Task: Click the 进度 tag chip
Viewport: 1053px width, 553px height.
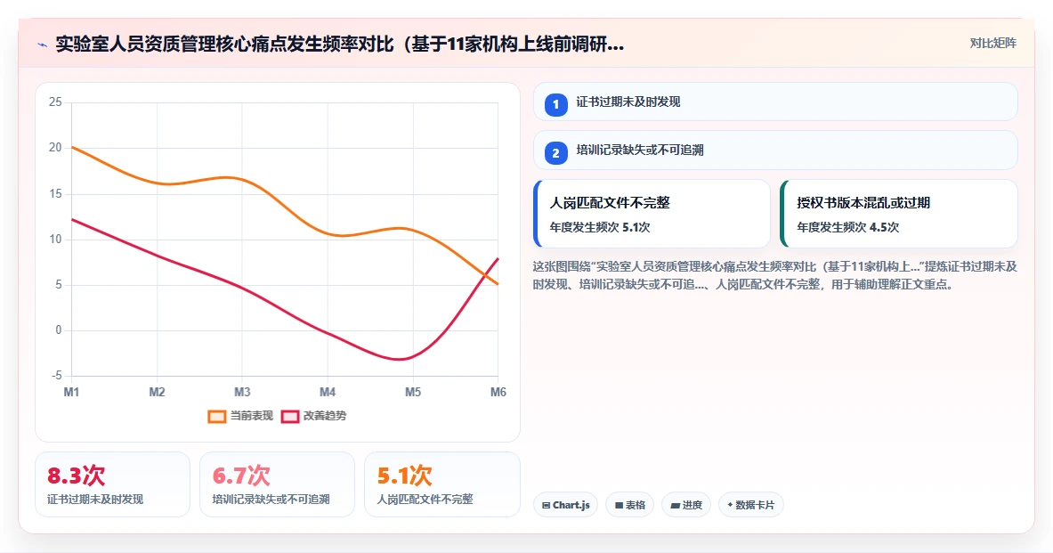Action: click(685, 505)
